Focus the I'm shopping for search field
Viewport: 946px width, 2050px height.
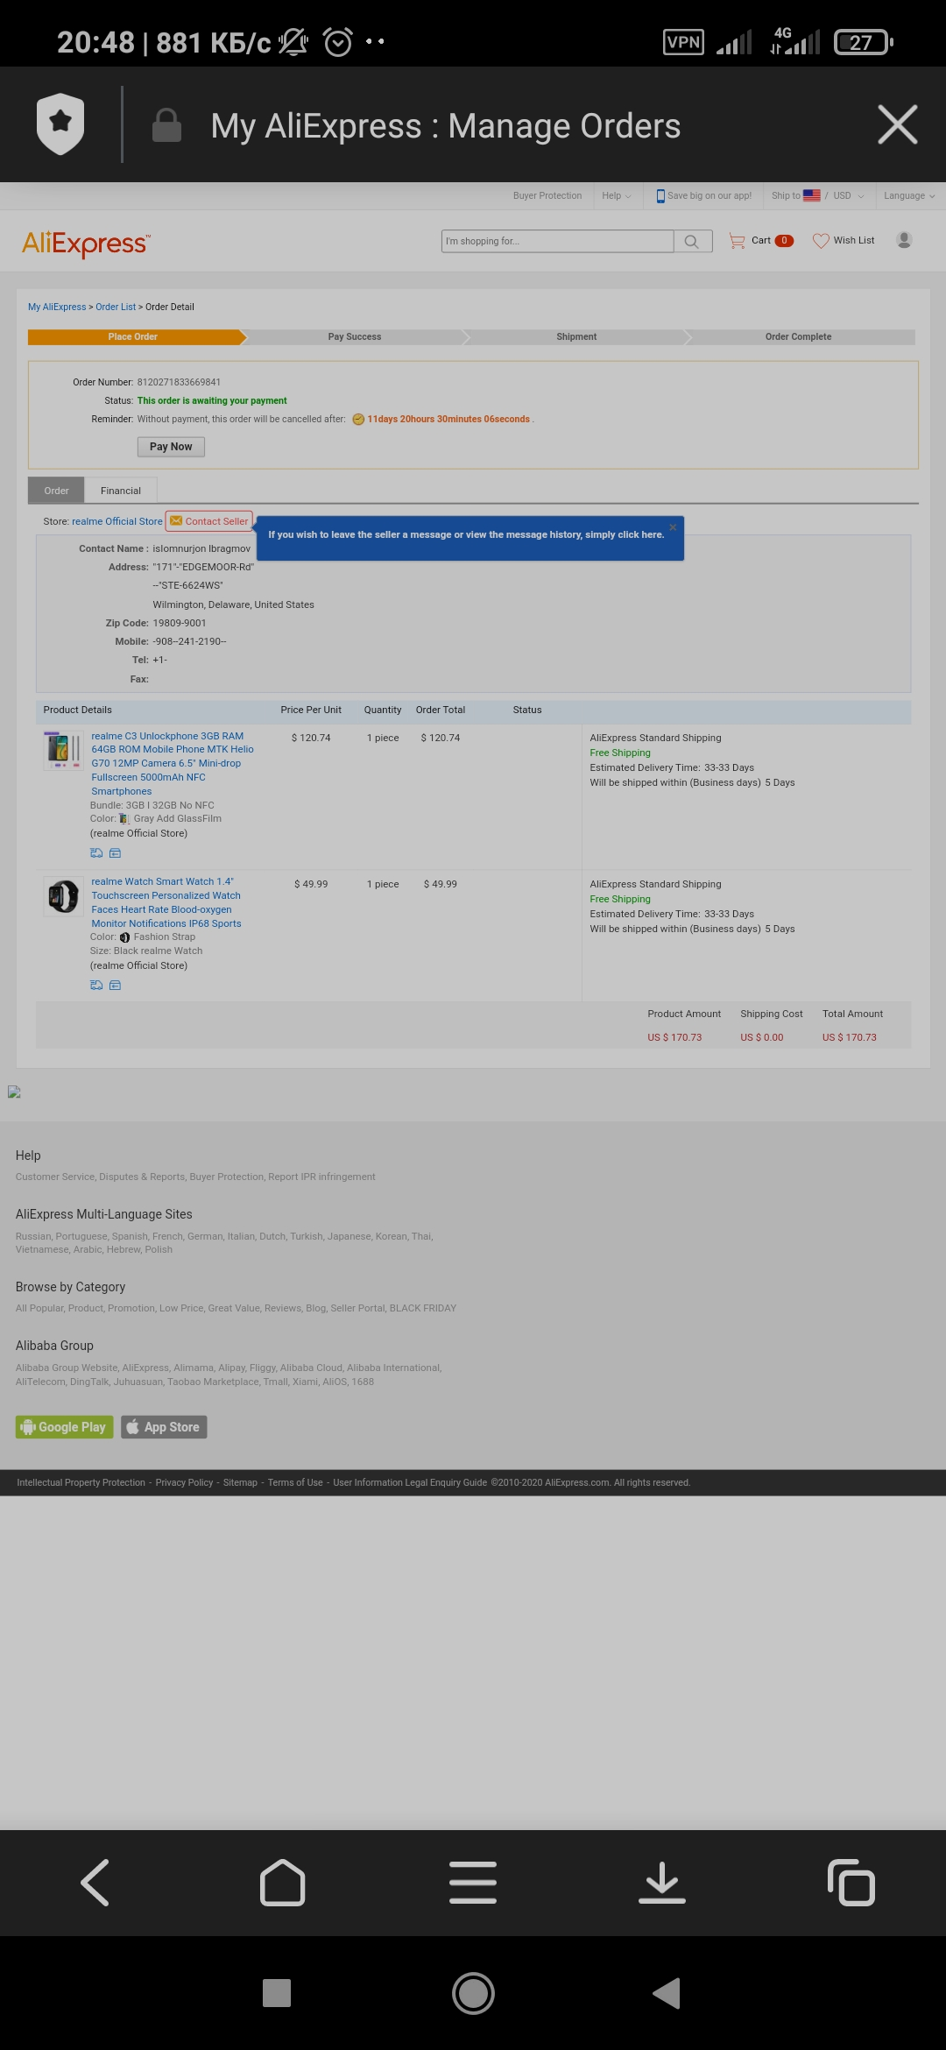pos(557,241)
